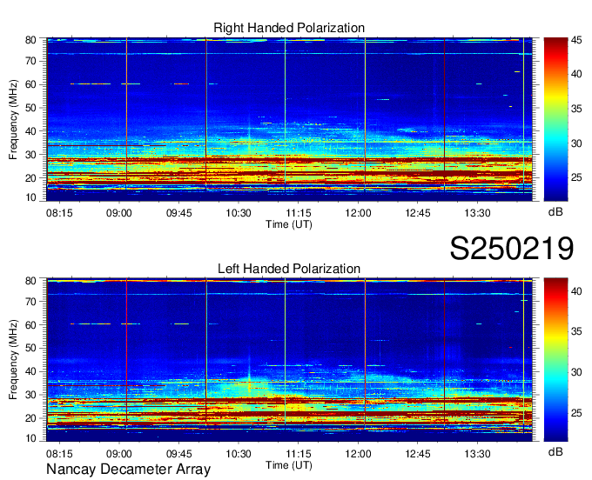592x480 pixels.
Task: Click 20 on the right-handed plot frequency axis
Action: 30,178
